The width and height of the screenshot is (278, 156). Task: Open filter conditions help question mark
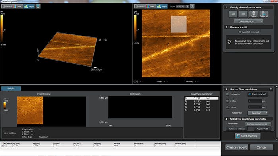271,89
